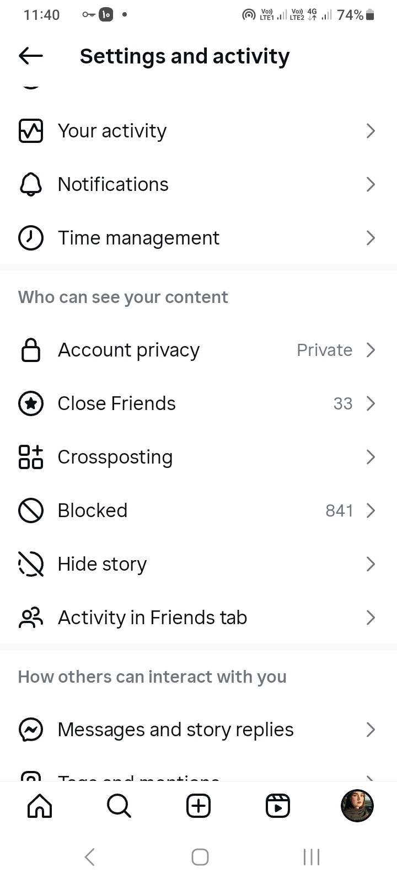
Task: Tap the Notifications bell icon
Action: coord(31,184)
